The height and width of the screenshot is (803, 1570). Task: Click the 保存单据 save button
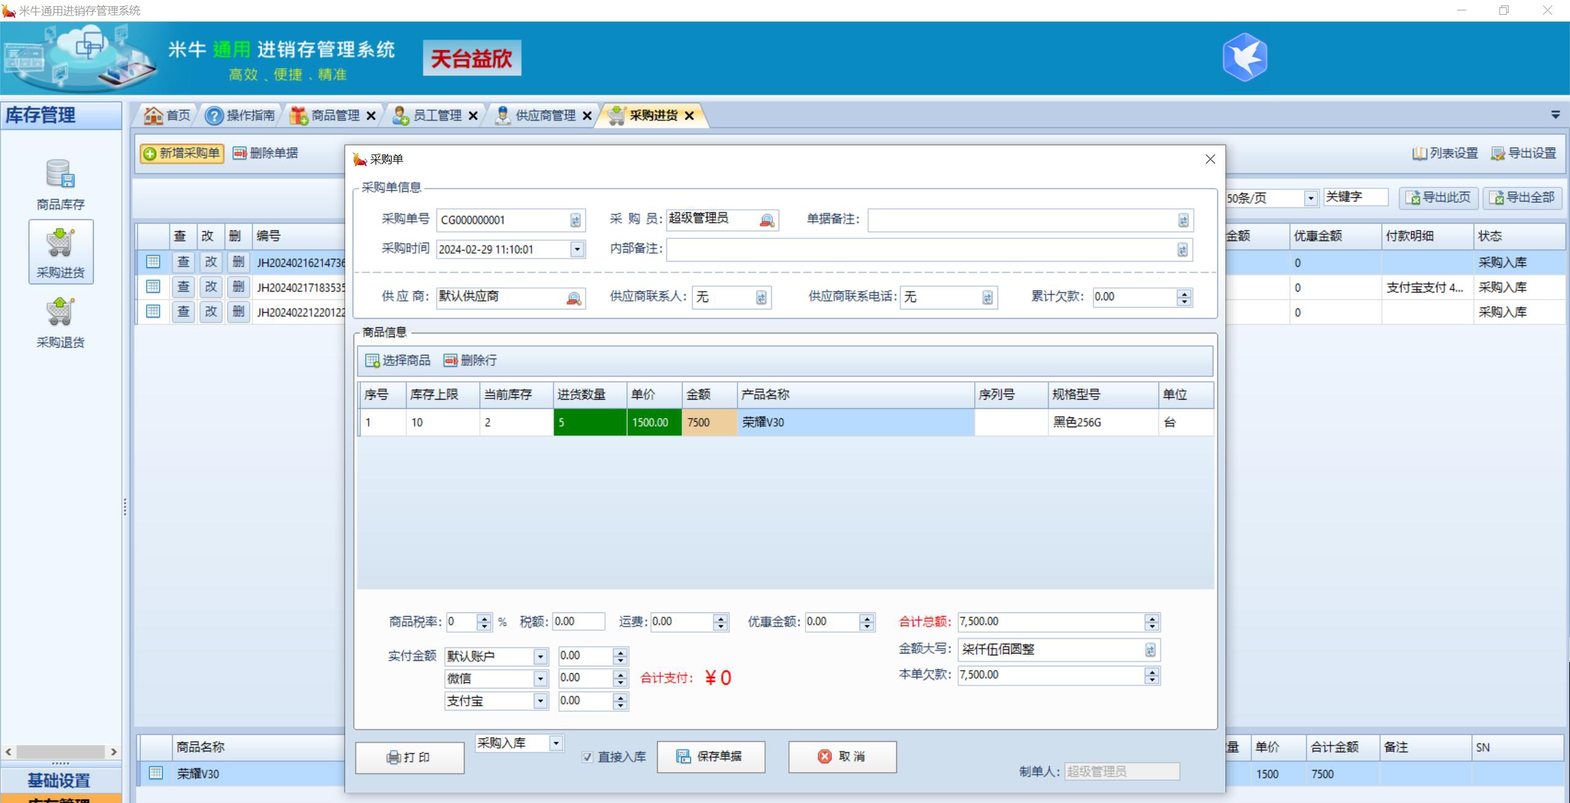pos(711,756)
